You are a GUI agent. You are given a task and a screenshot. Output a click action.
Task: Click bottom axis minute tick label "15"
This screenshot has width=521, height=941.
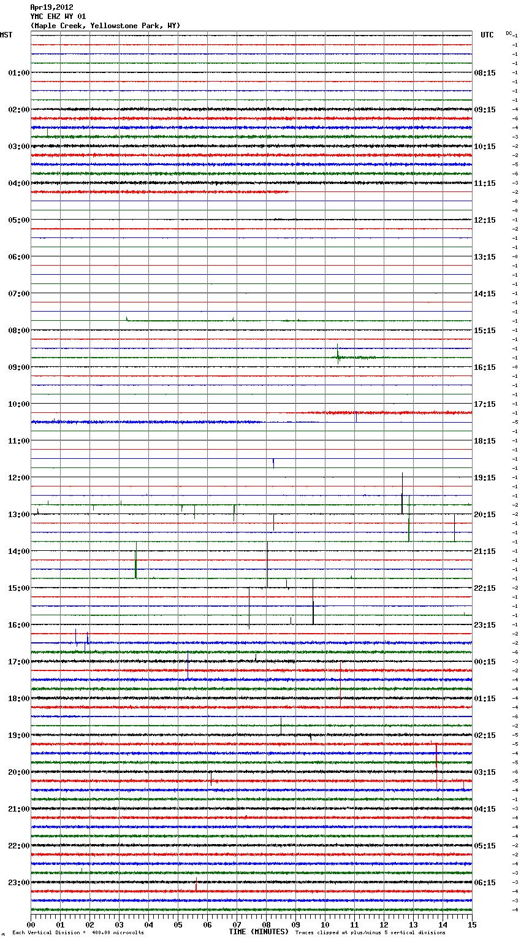472,924
